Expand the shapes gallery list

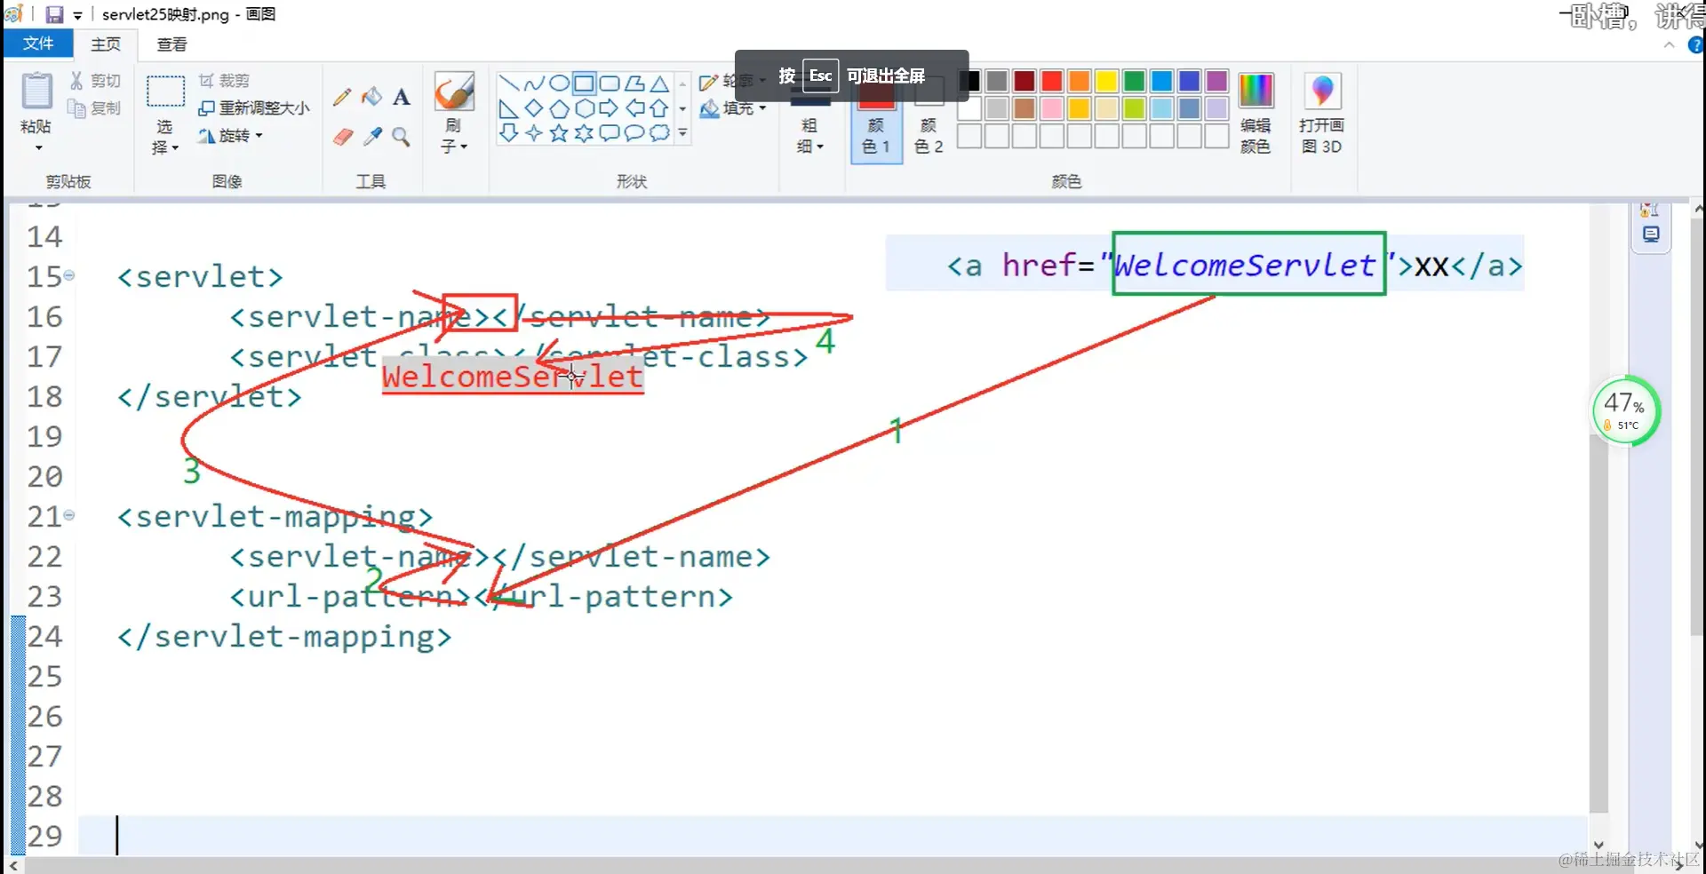coord(682,133)
